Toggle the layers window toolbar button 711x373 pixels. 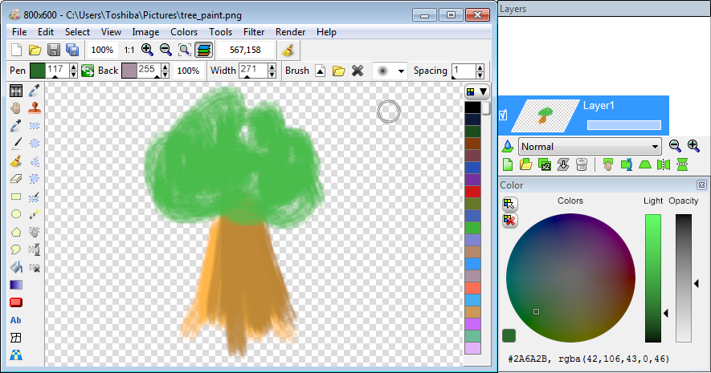204,50
